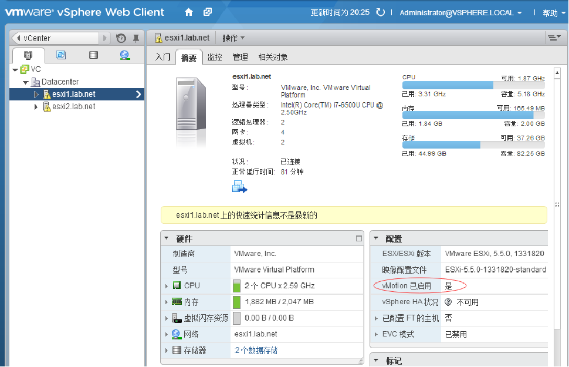Open the 入门 getting started tab
This screenshot has height=367, width=569.
pyautogui.click(x=163, y=57)
